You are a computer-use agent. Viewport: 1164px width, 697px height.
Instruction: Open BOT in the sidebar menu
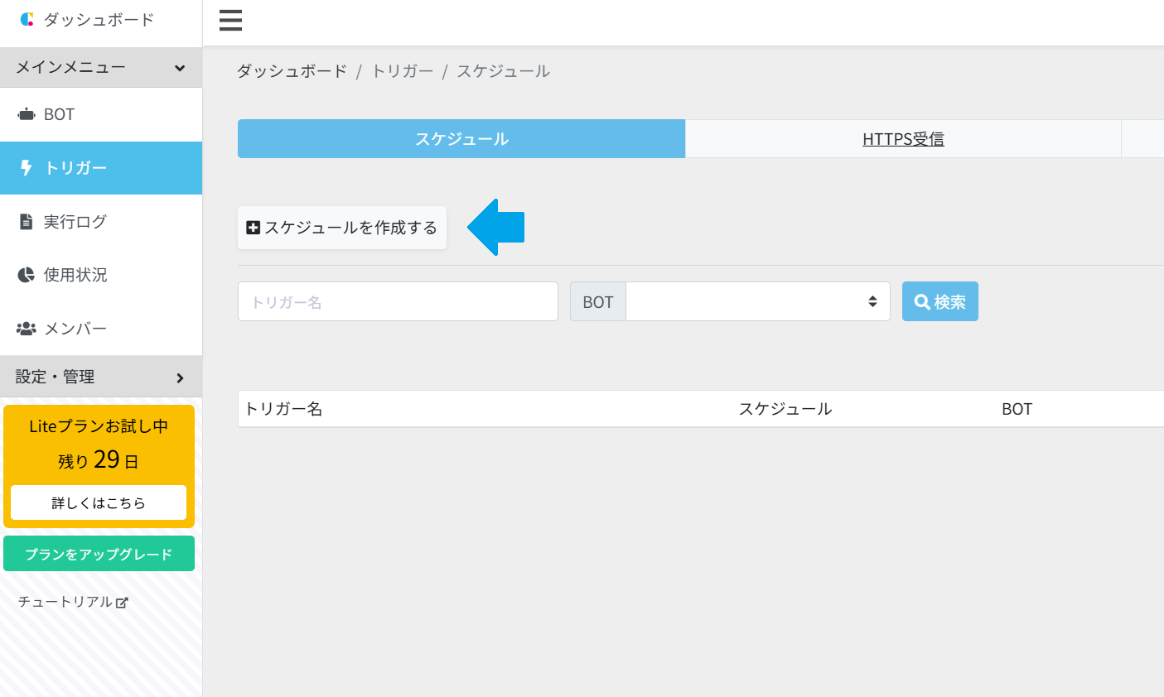pyautogui.click(x=101, y=114)
